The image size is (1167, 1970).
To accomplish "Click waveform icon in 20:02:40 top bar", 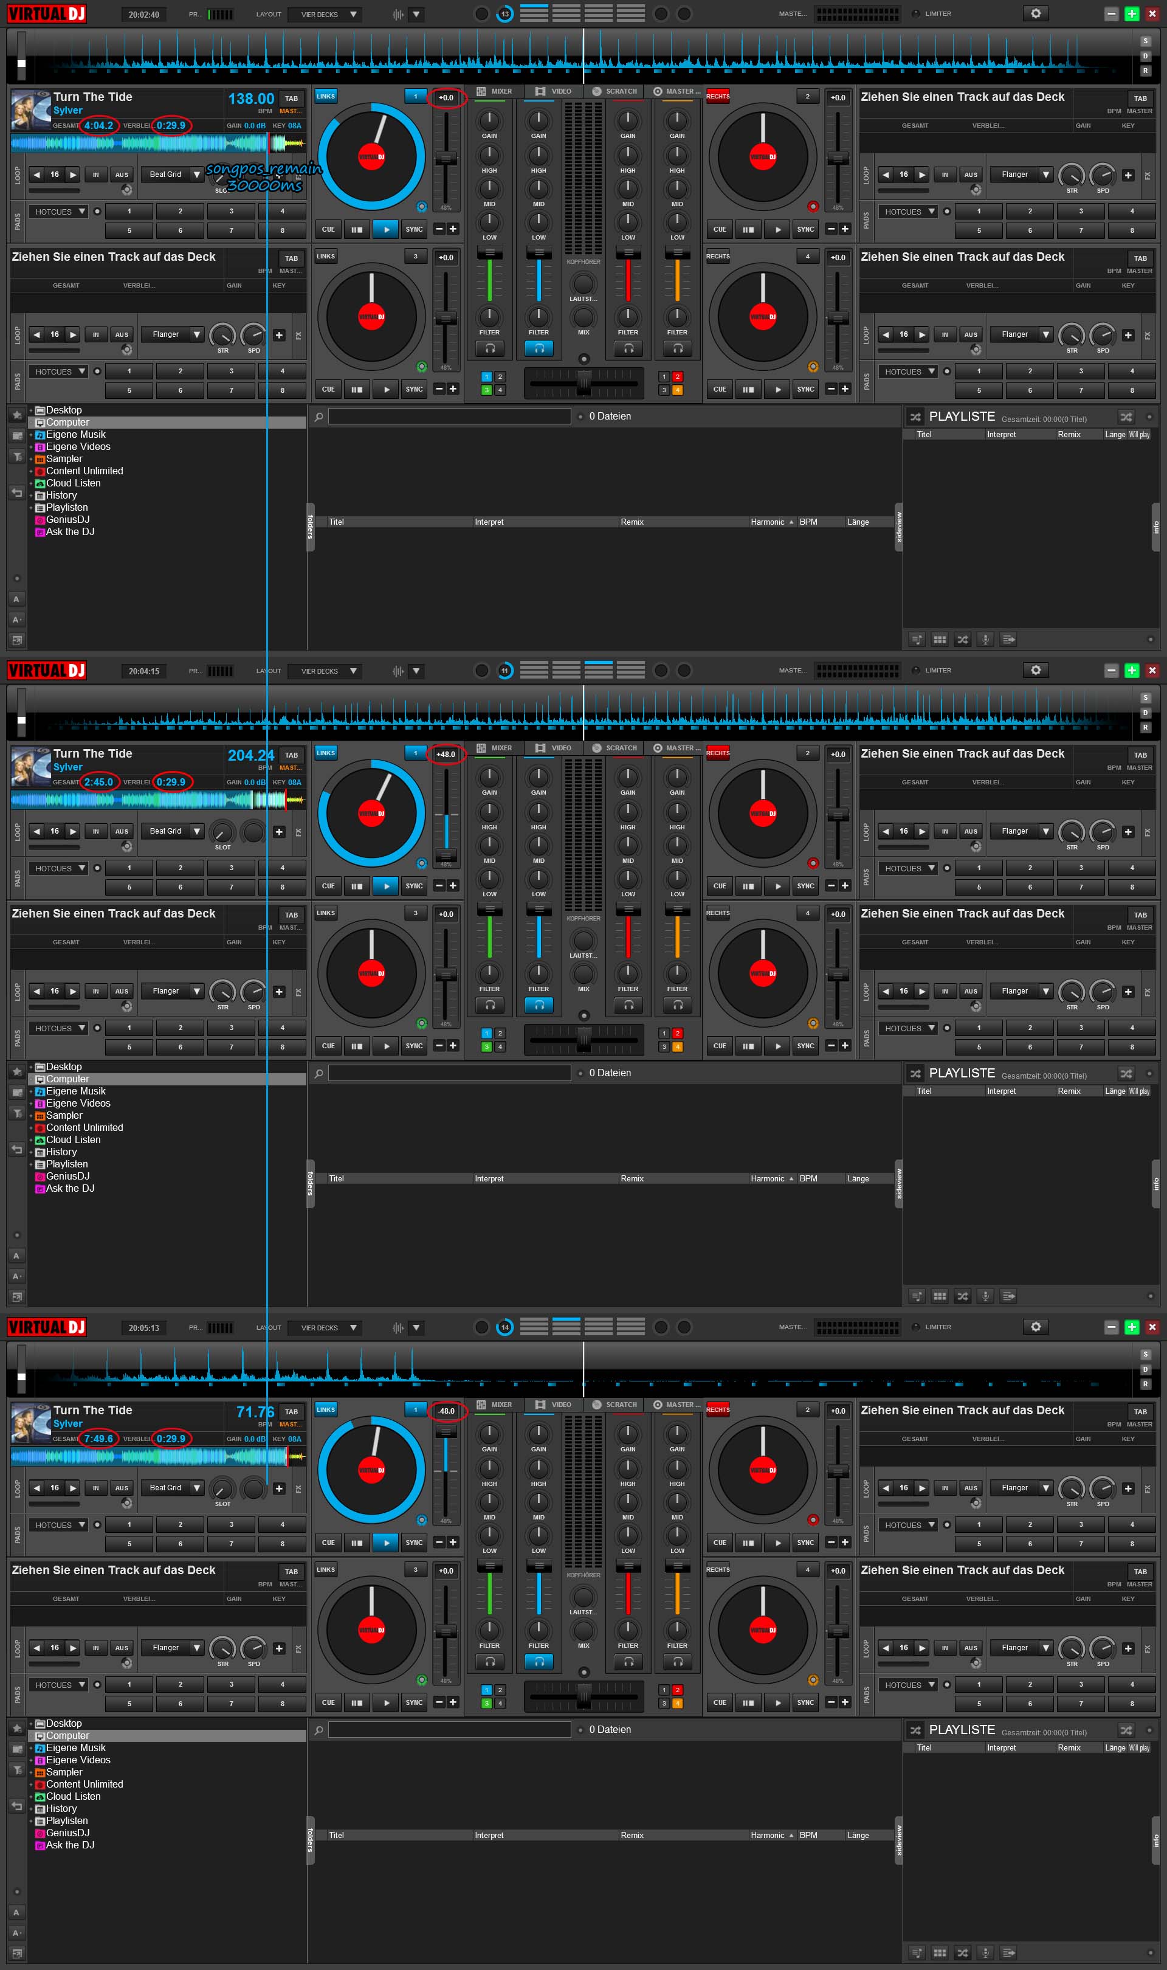I will tap(397, 14).
